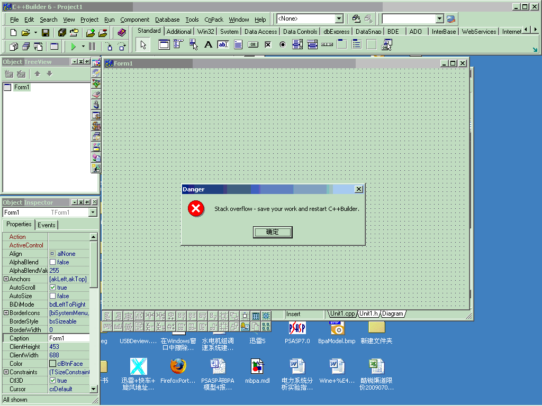Open the Component menu
Image resolution: width=542 pixels, height=406 pixels.
134,20
